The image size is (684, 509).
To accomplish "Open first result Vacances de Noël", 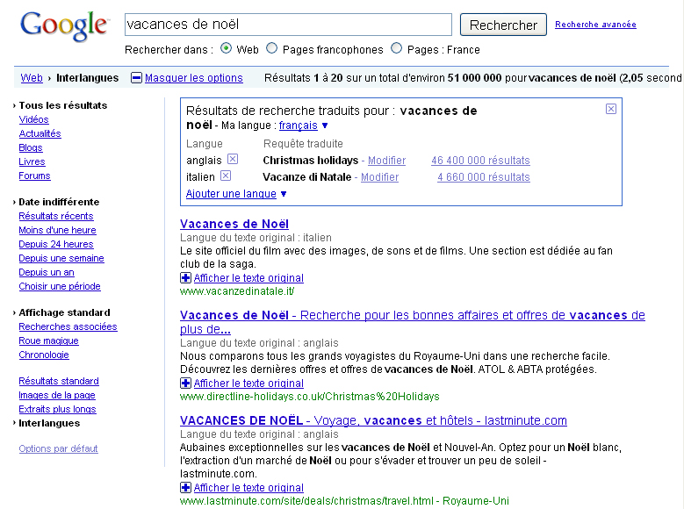I will (x=234, y=224).
